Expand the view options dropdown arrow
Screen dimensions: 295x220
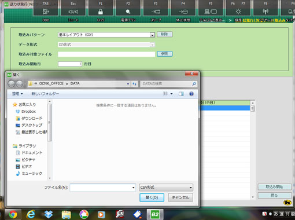point(171,94)
